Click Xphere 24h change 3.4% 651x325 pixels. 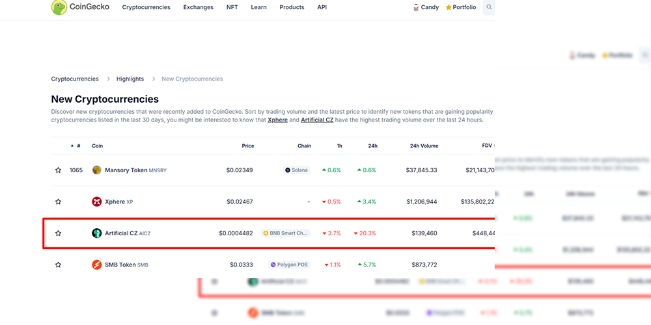click(367, 202)
